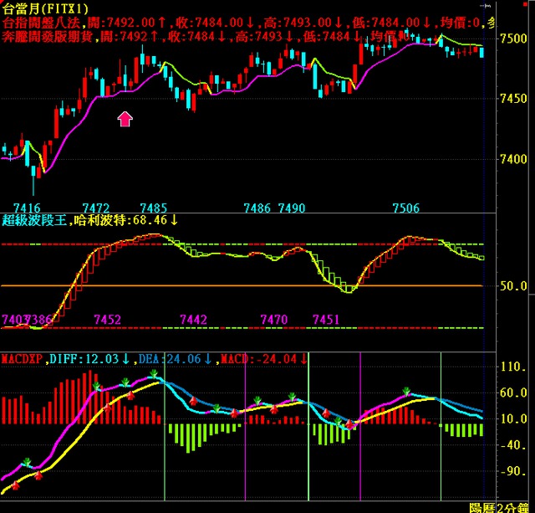Click the 7400 price axis label
The image size is (535, 513).
(513, 159)
